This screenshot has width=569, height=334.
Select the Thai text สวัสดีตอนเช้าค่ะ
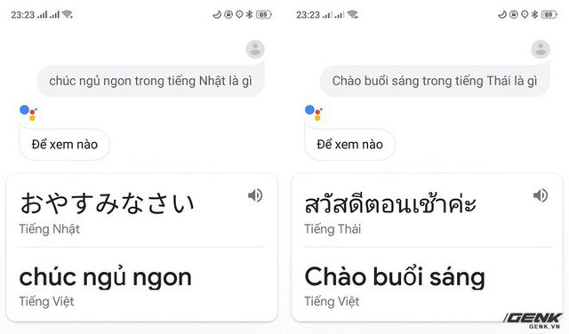390,203
